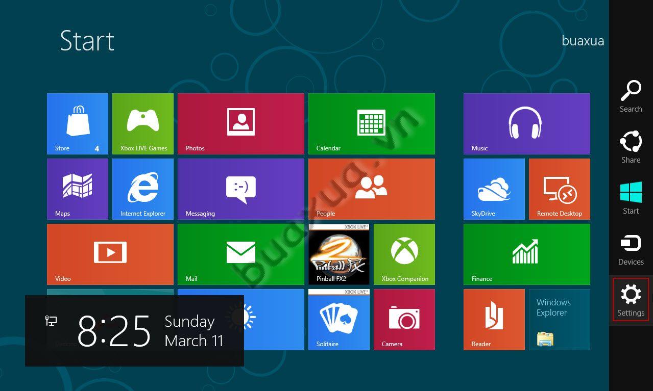Screen dimensions: 653x391
Task: Open the Camera tile
Action: pyautogui.click(x=404, y=320)
